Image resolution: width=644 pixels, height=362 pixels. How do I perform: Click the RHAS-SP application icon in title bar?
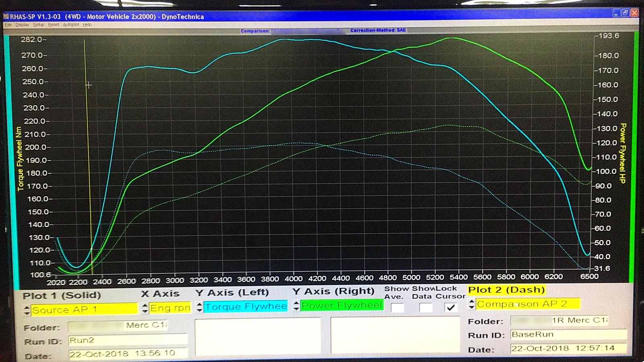[6, 16]
